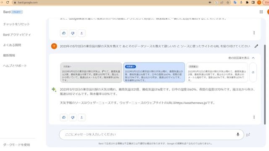The width and height of the screenshot is (269, 151).
Task: Click the Bard logo text
Action: click(x=7, y=12)
